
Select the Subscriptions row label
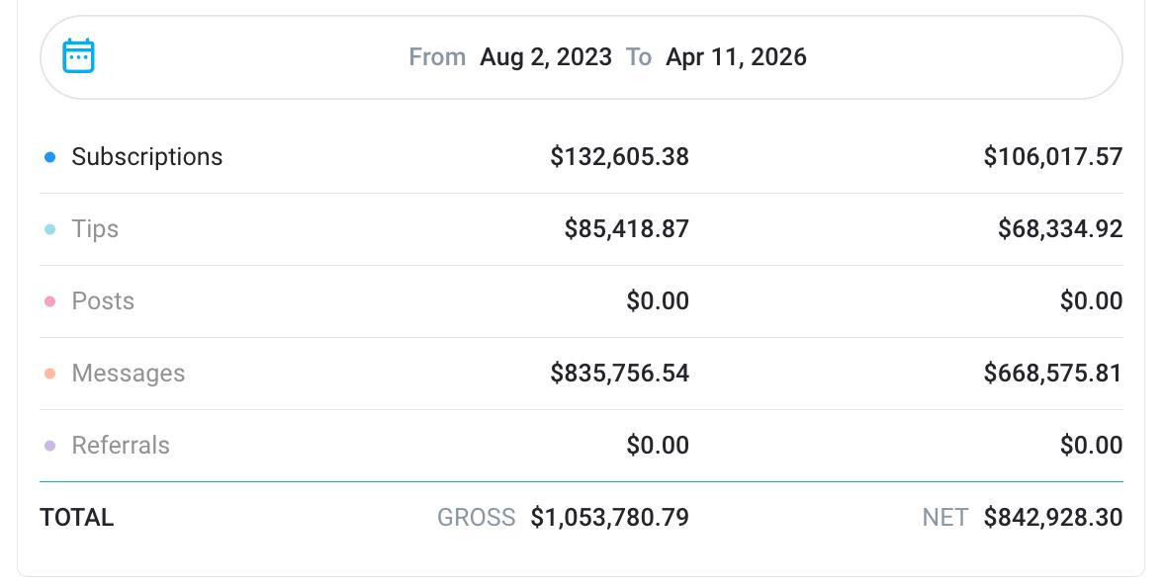(146, 157)
